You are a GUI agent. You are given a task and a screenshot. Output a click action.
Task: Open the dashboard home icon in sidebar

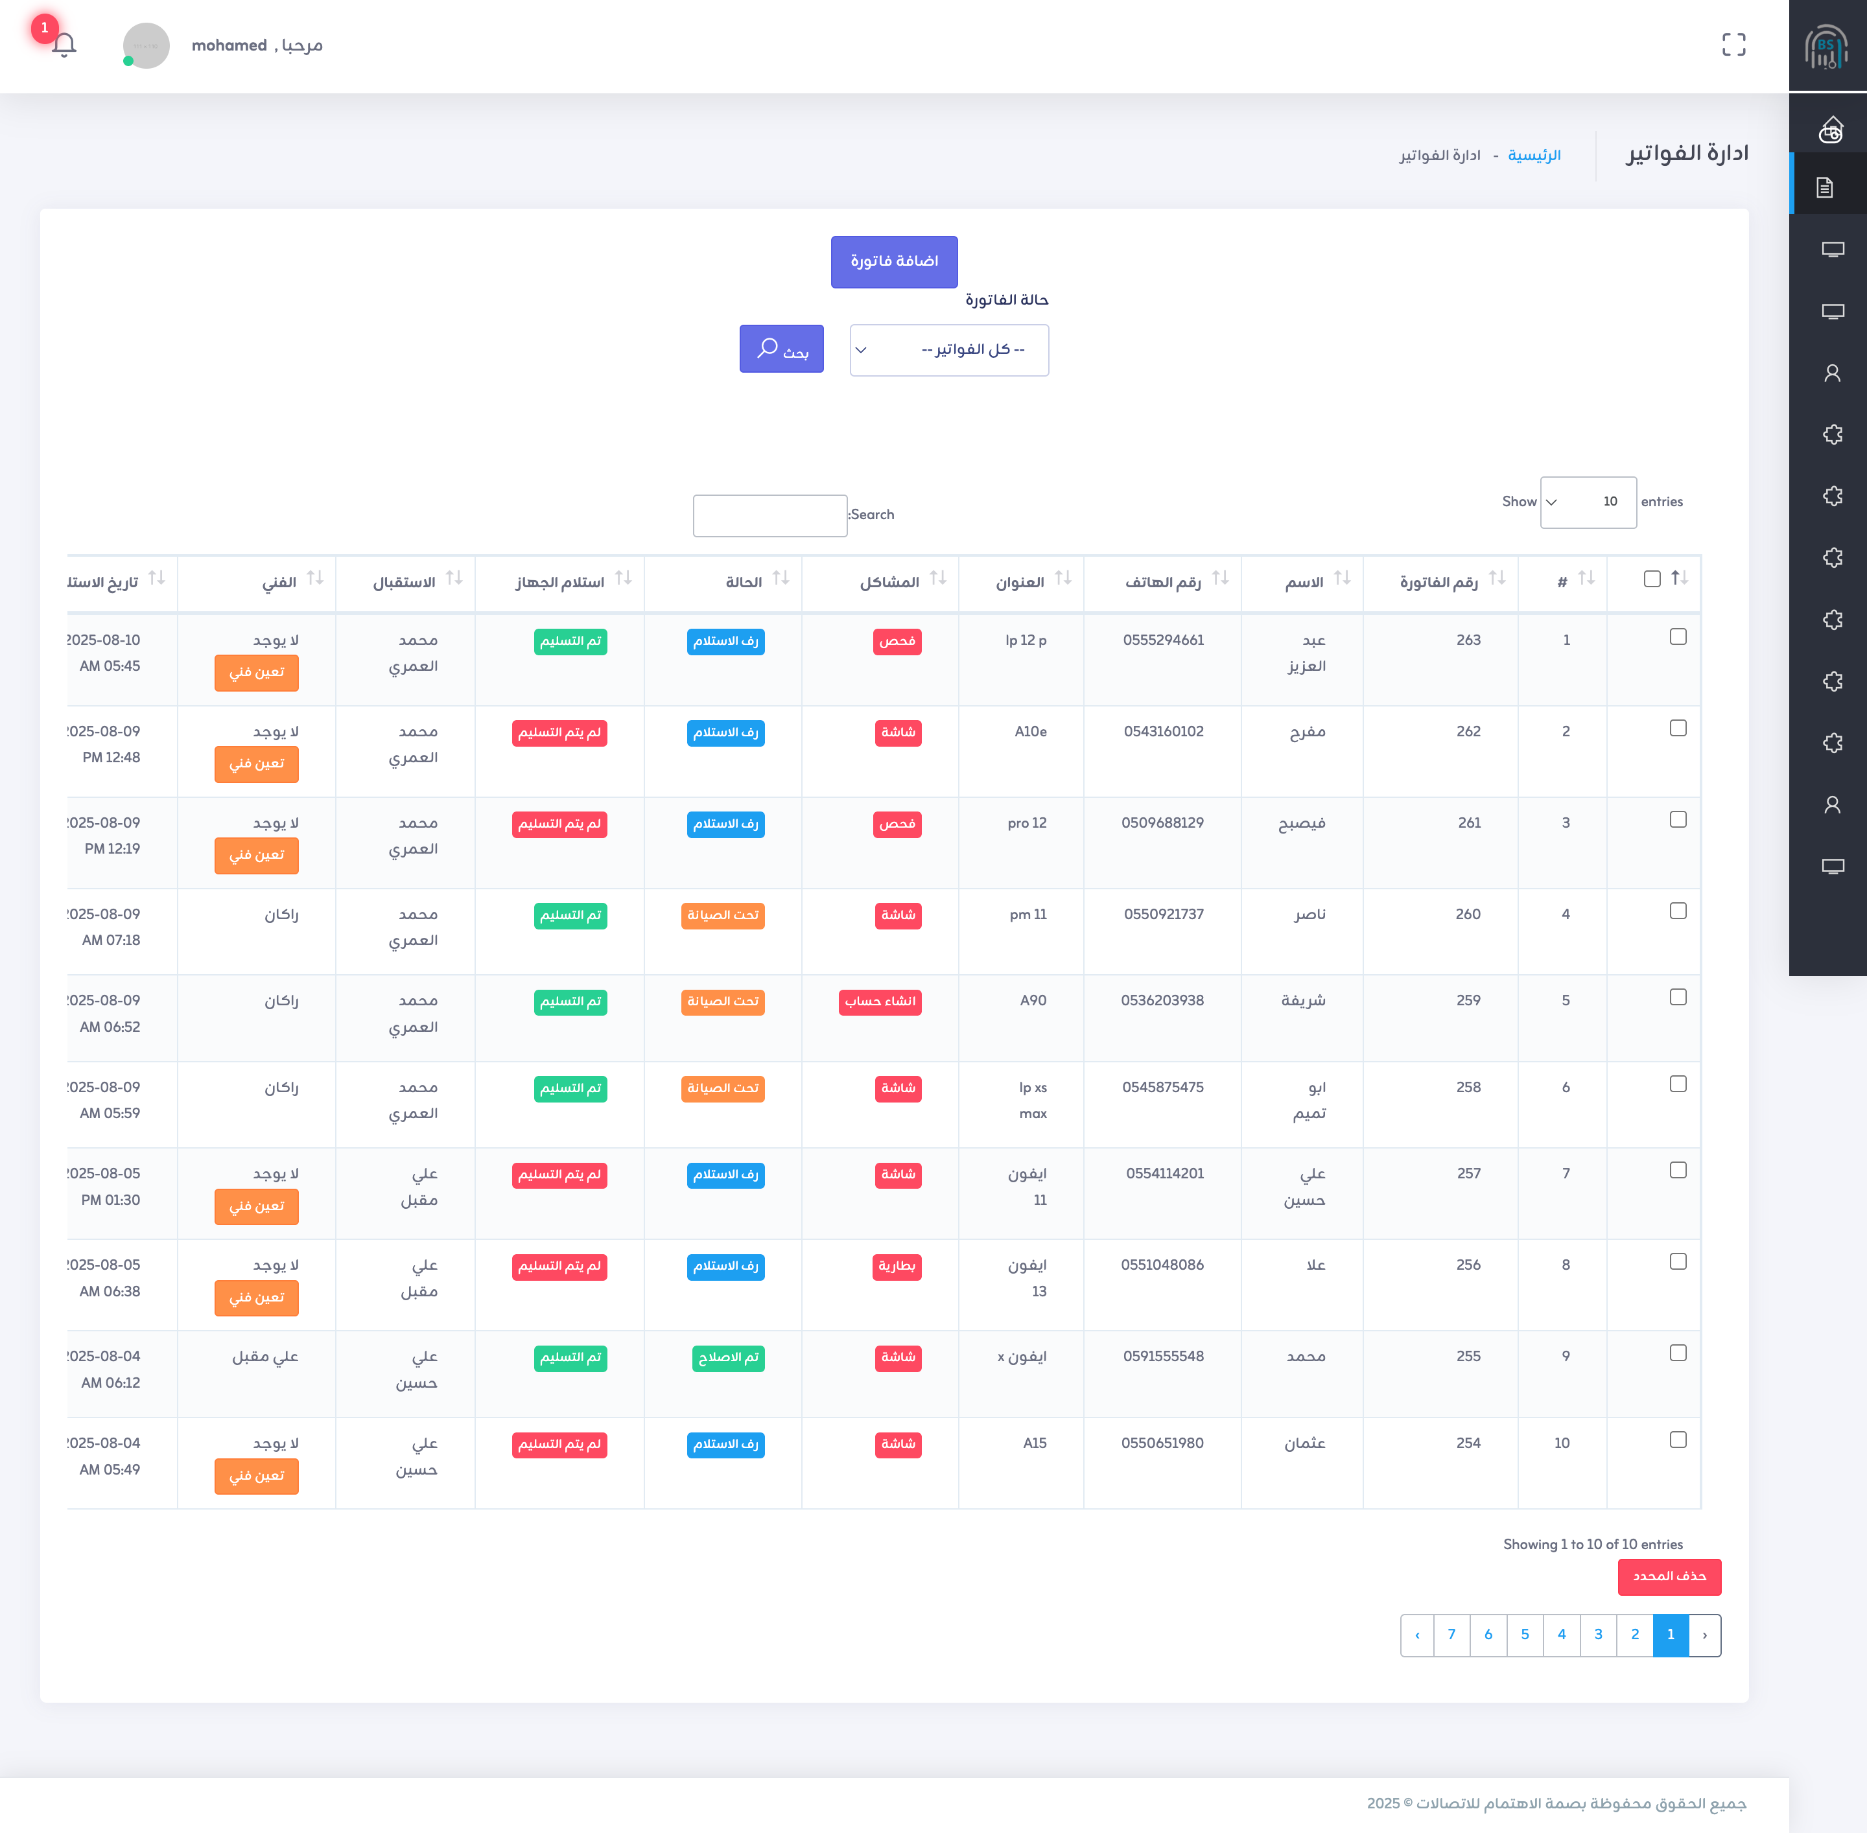click(1831, 129)
